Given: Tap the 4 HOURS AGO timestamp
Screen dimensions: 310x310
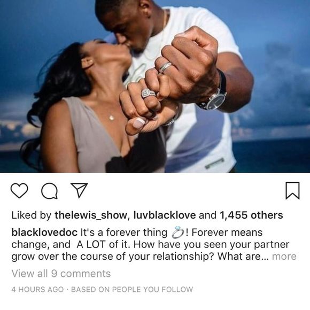Looking at the screenshot, I should point(37,290).
